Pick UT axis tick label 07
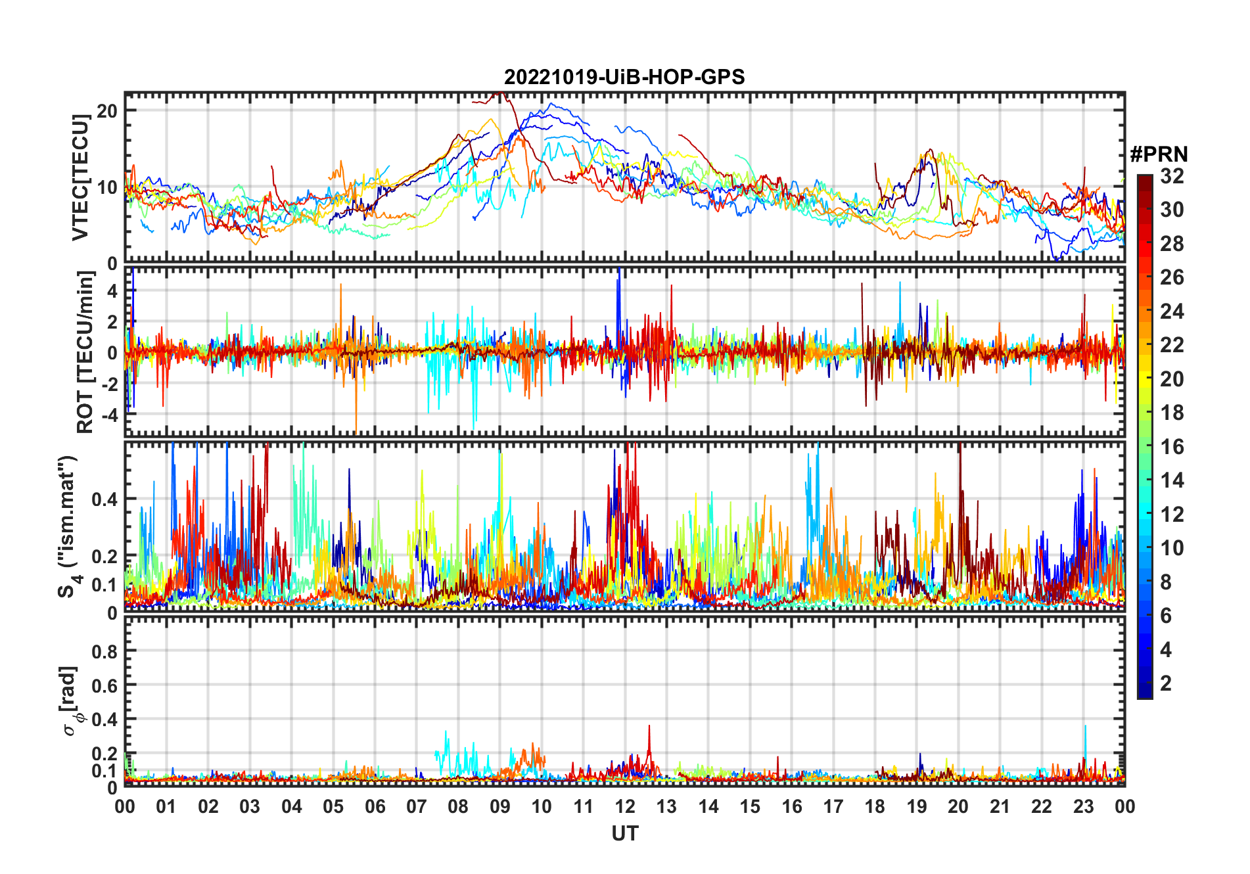This screenshot has width=1250, height=874. 417,806
